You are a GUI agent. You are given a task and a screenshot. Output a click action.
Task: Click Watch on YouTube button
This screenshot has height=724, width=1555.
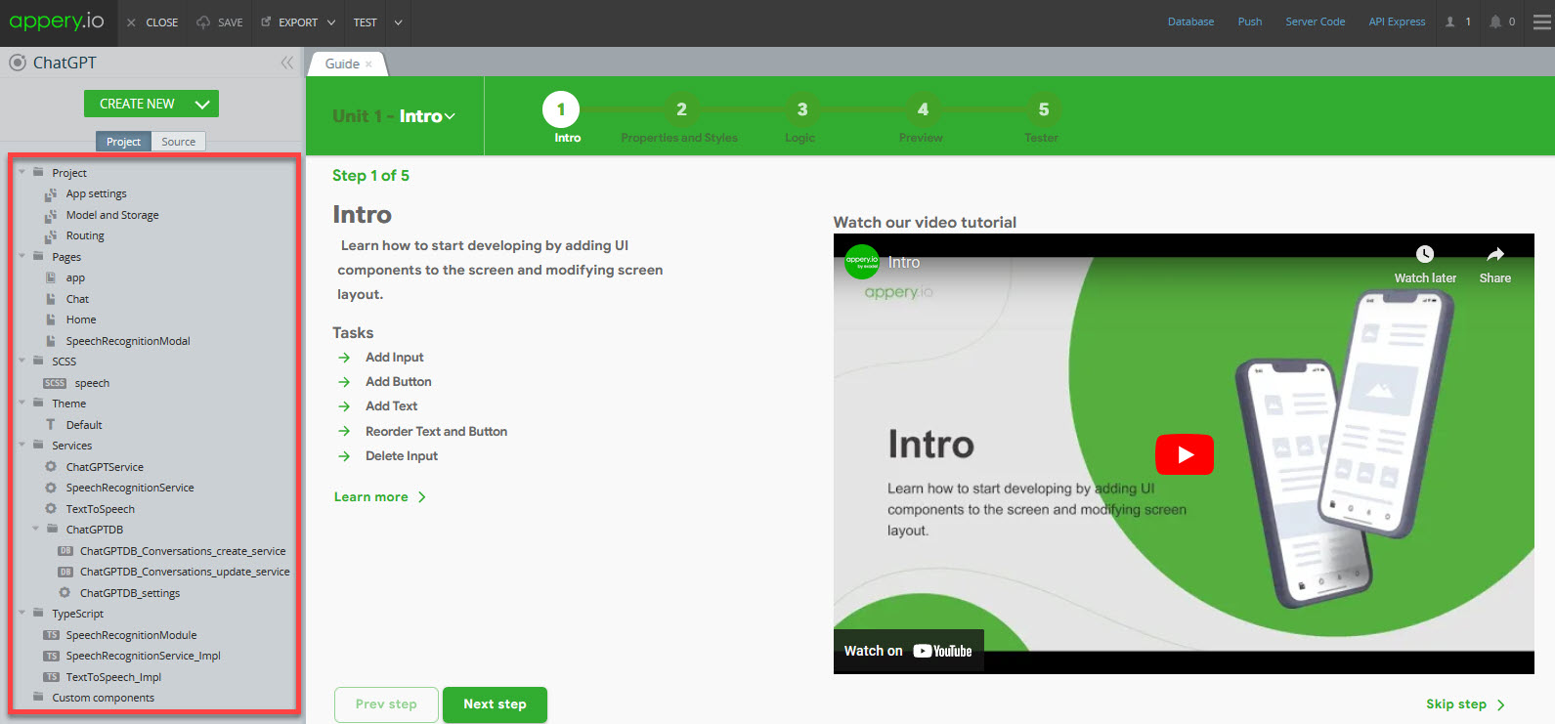pos(908,651)
